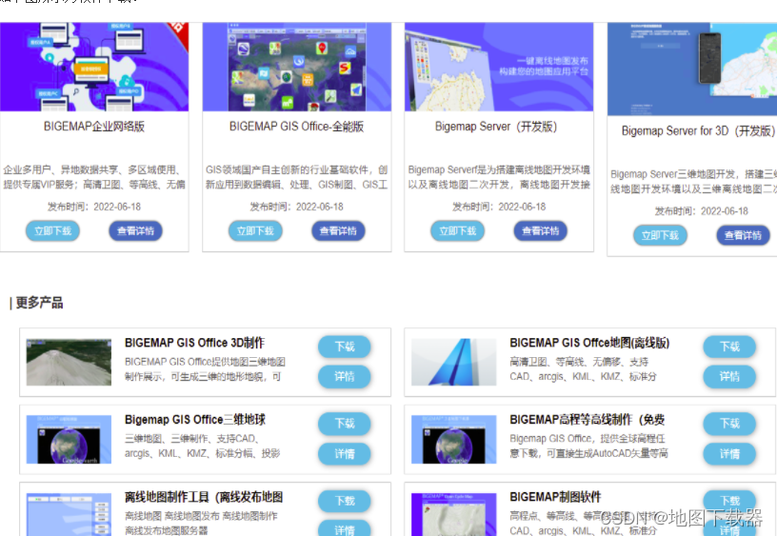Screen dimensions: 777x536
Task: Click 详情 for BIGEMAP GIS Offce地图(离线版)
Action: tap(729, 376)
